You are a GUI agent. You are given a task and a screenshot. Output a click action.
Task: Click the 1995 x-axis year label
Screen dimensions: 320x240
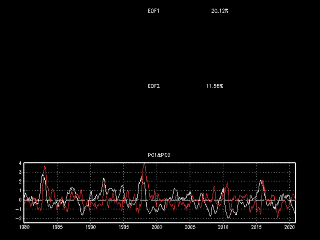coord(123,227)
